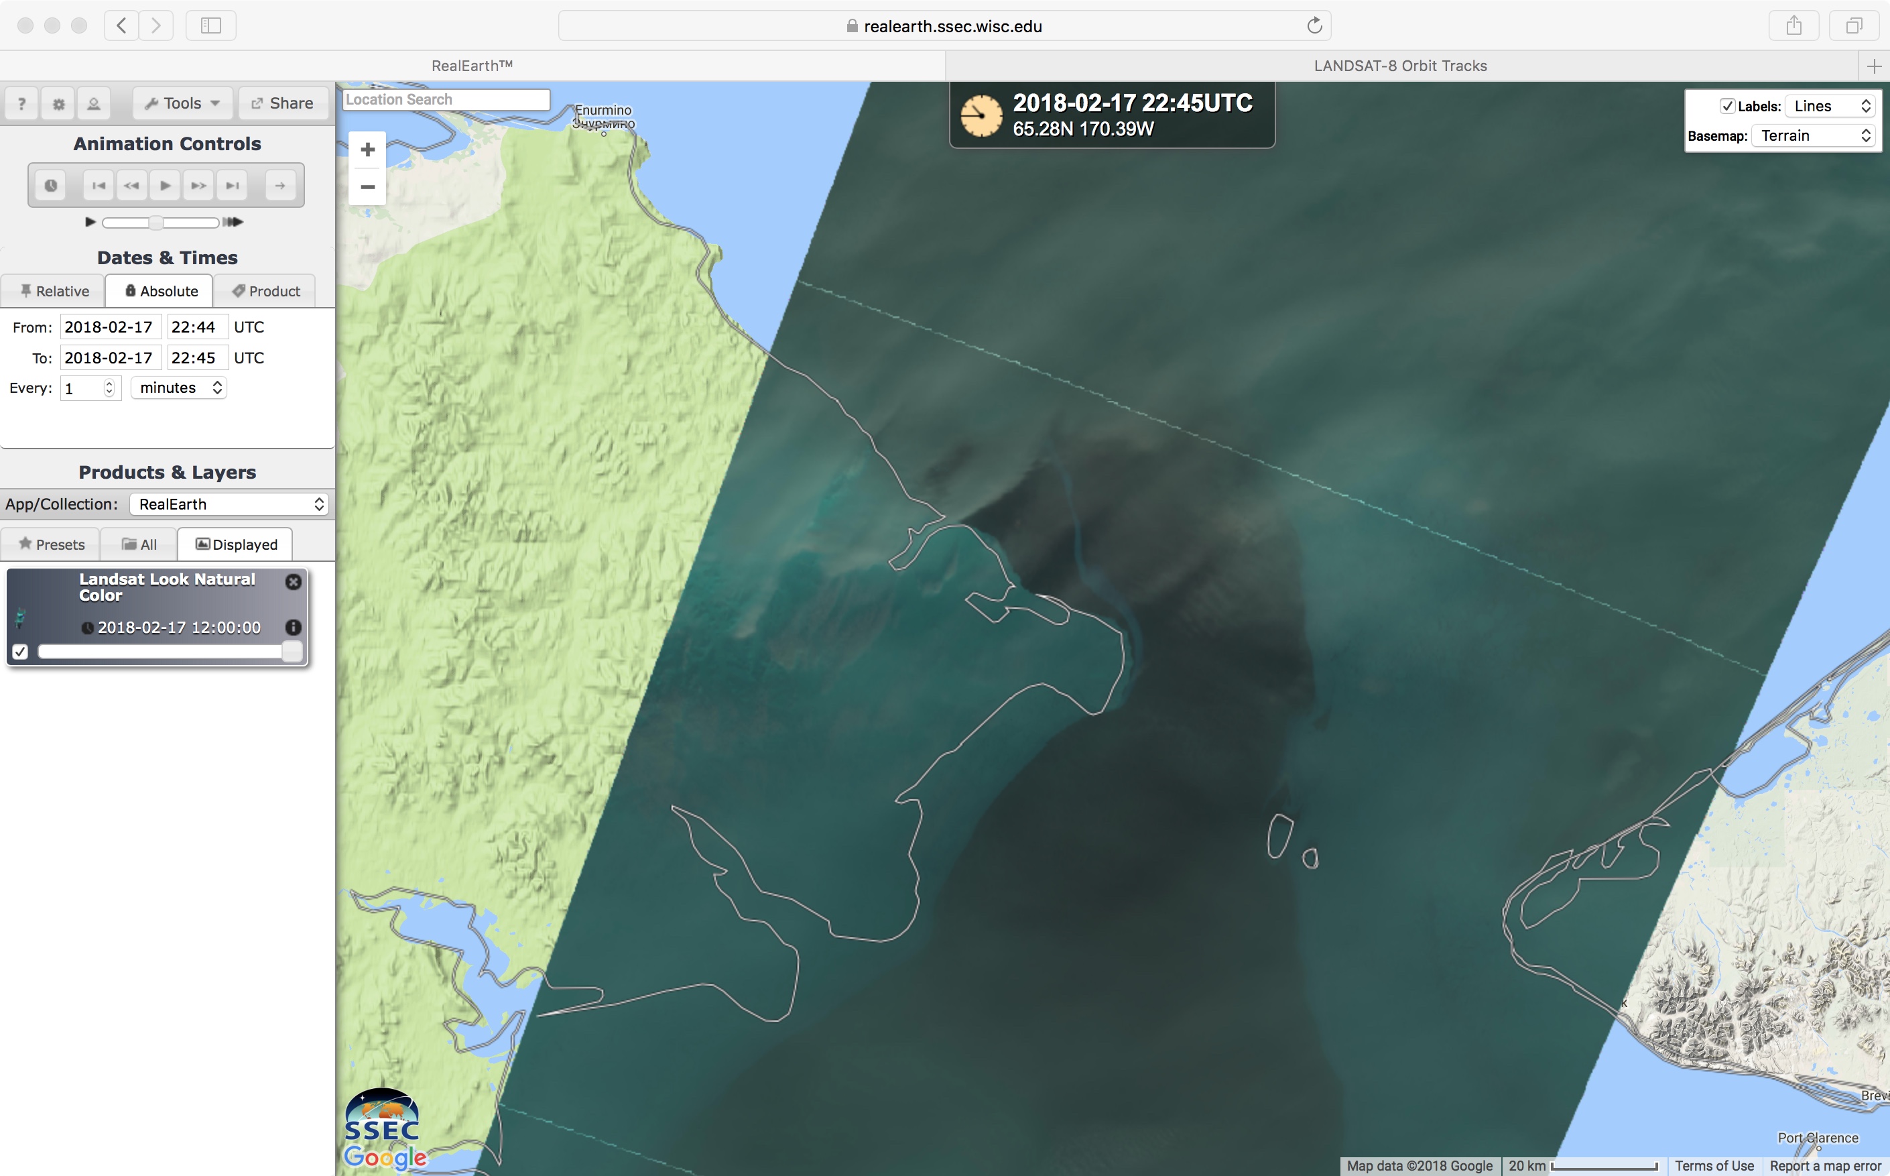Show info for Landsat Look layer
The image size is (1890, 1176).
point(293,627)
